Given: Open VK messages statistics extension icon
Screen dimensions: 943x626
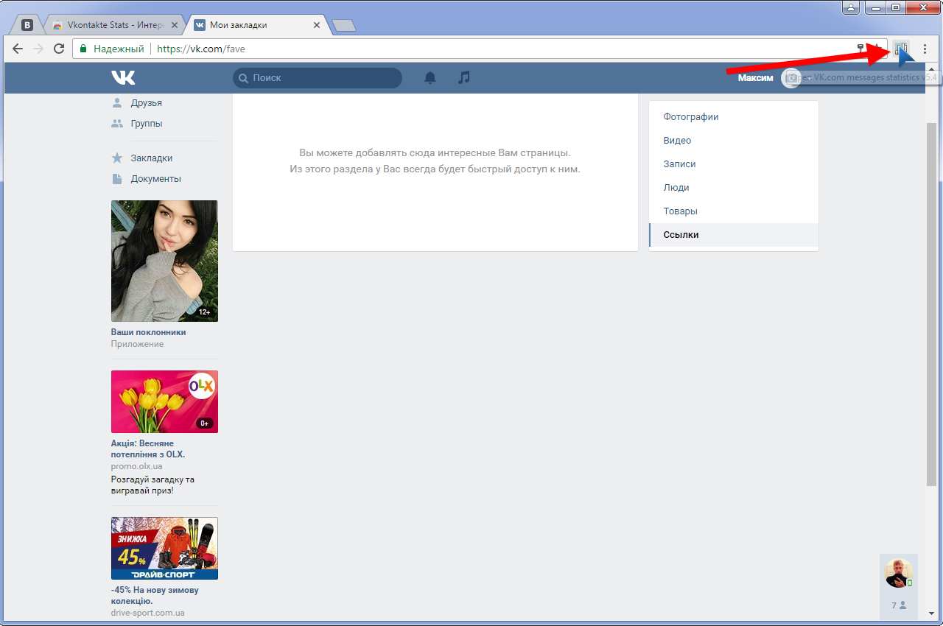Looking at the screenshot, I should point(901,49).
